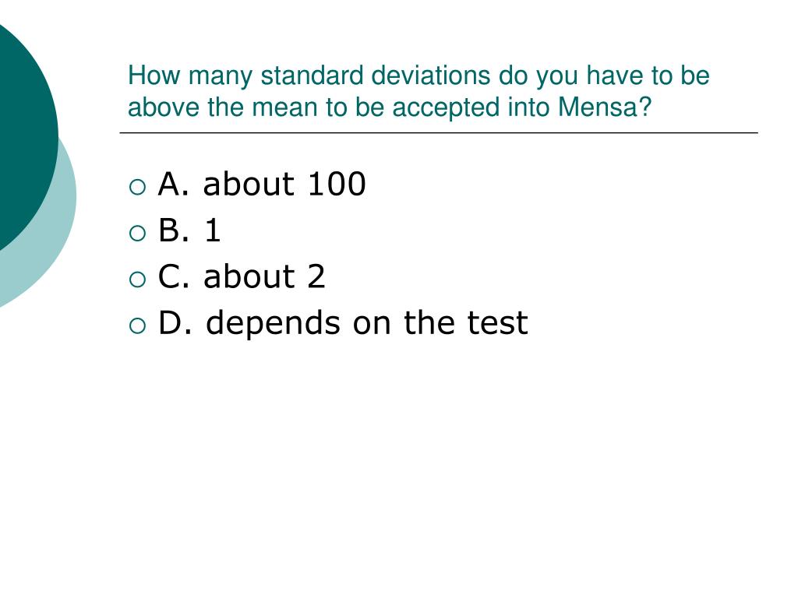This screenshot has height=598, width=798.
Task: Click 'standard deviations' in the title
Action: click(376, 76)
